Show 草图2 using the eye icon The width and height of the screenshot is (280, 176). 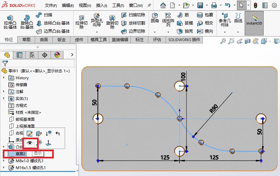coord(30,143)
